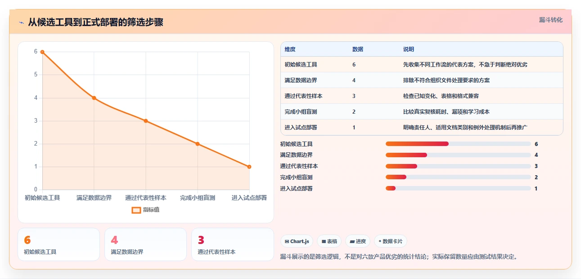This screenshot has height=279, width=581.
Task: Click the chart data point at value 6
Action: tap(42, 52)
